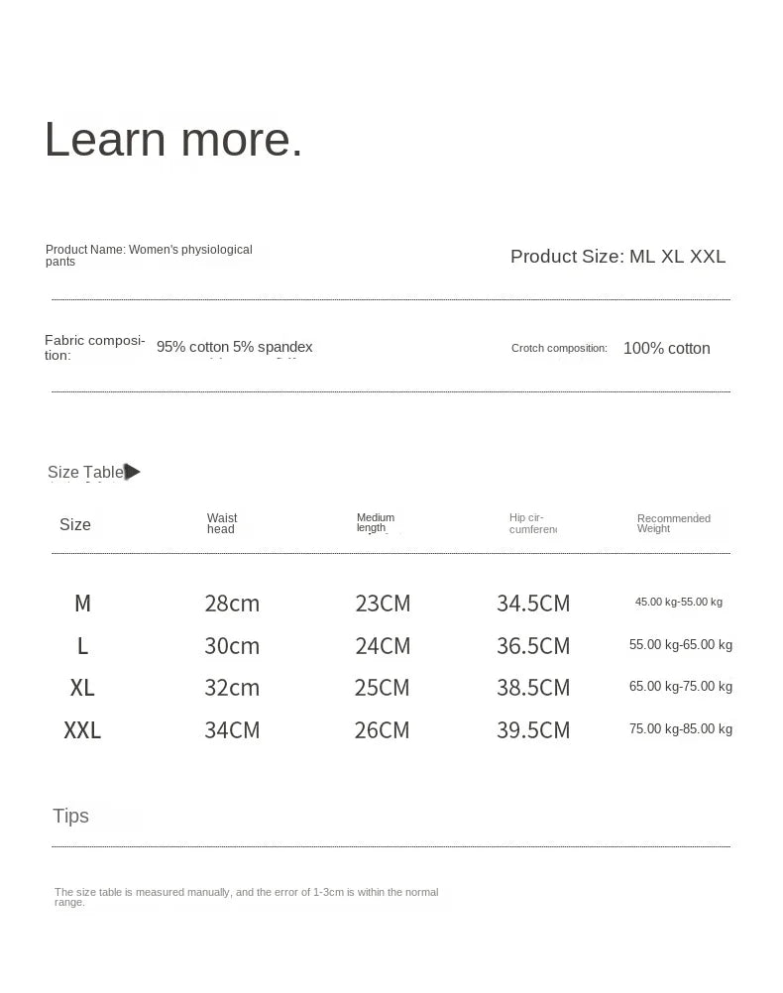783x993 pixels.
Task: Click the 100% cotton crotch composition value
Action: point(666,349)
